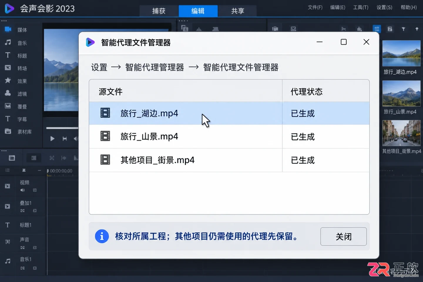Select the 其他项目_街景.mp4 file name
The width and height of the screenshot is (423, 282).
pos(157,160)
